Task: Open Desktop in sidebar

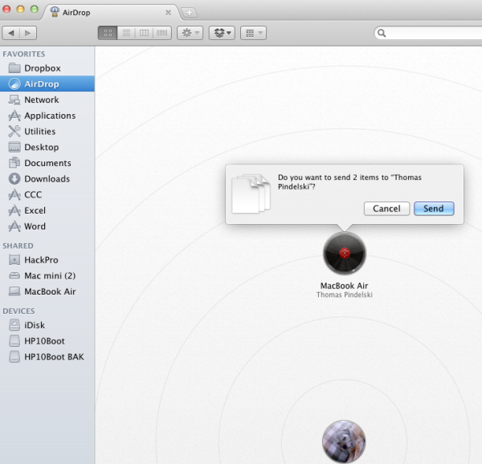Action: pyautogui.click(x=47, y=147)
